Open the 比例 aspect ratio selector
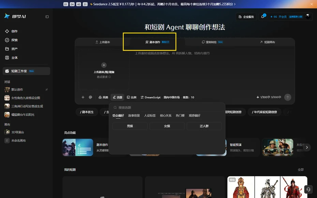The height and width of the screenshot is (198, 317). 132,97
